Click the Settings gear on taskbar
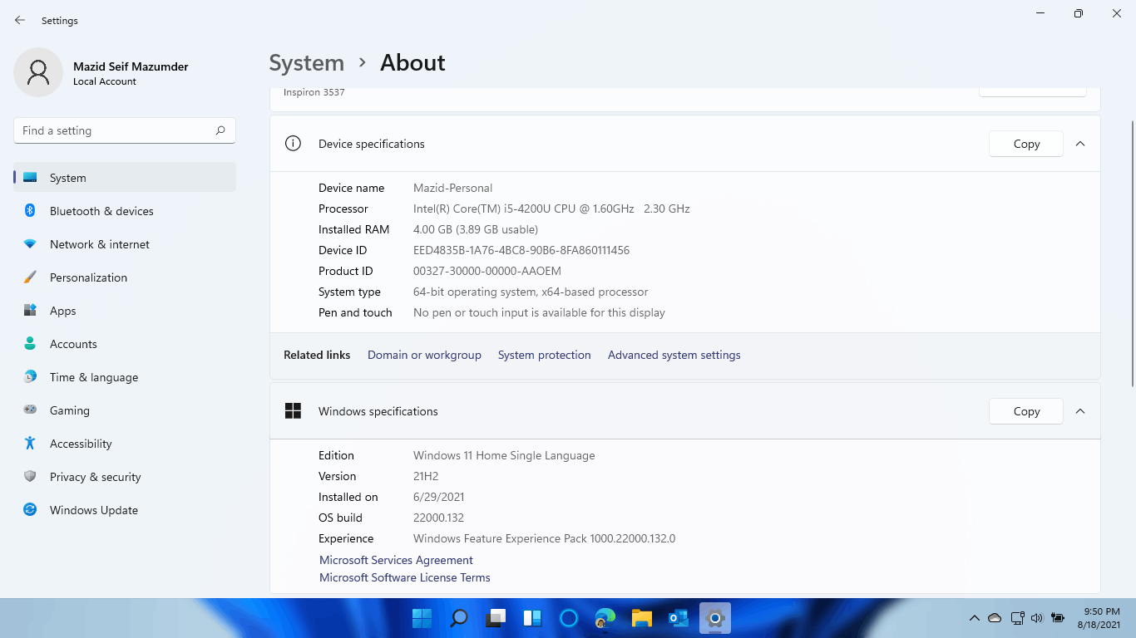Image resolution: width=1136 pixels, height=638 pixels. pos(715,618)
